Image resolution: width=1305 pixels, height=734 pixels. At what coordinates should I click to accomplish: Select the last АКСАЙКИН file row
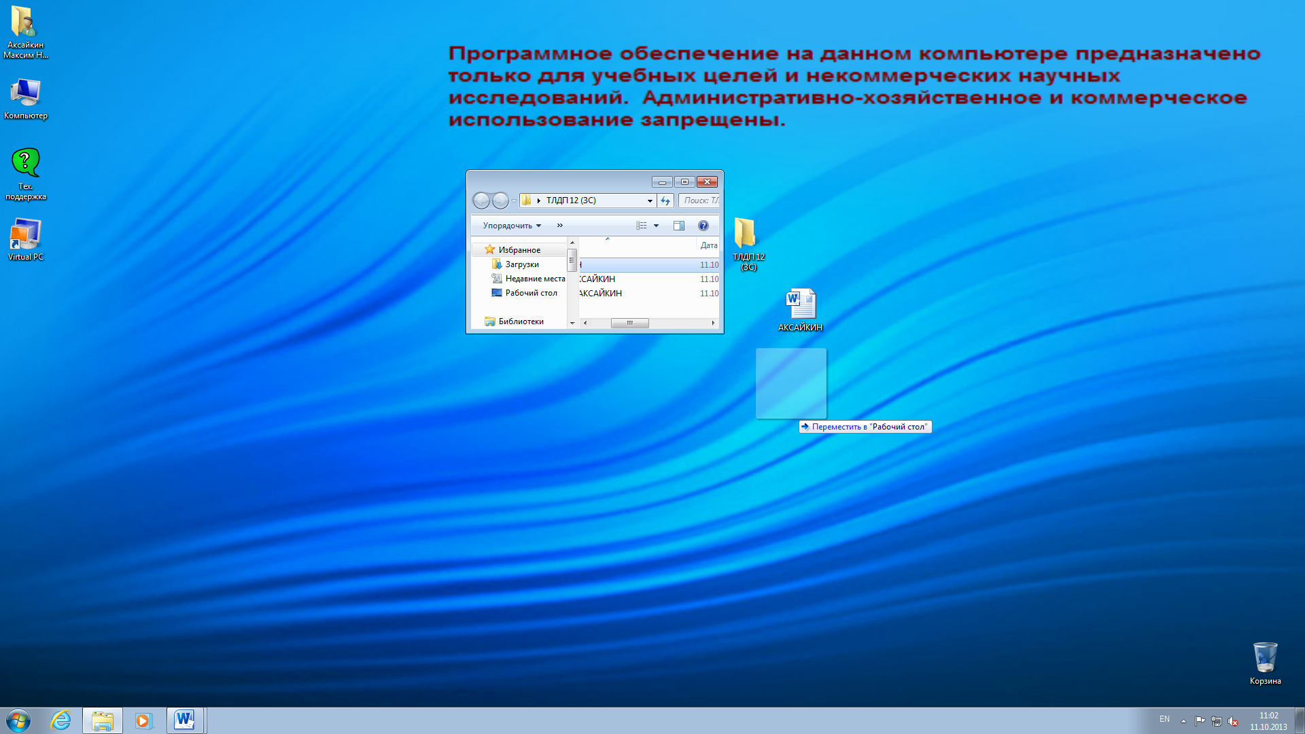(649, 294)
